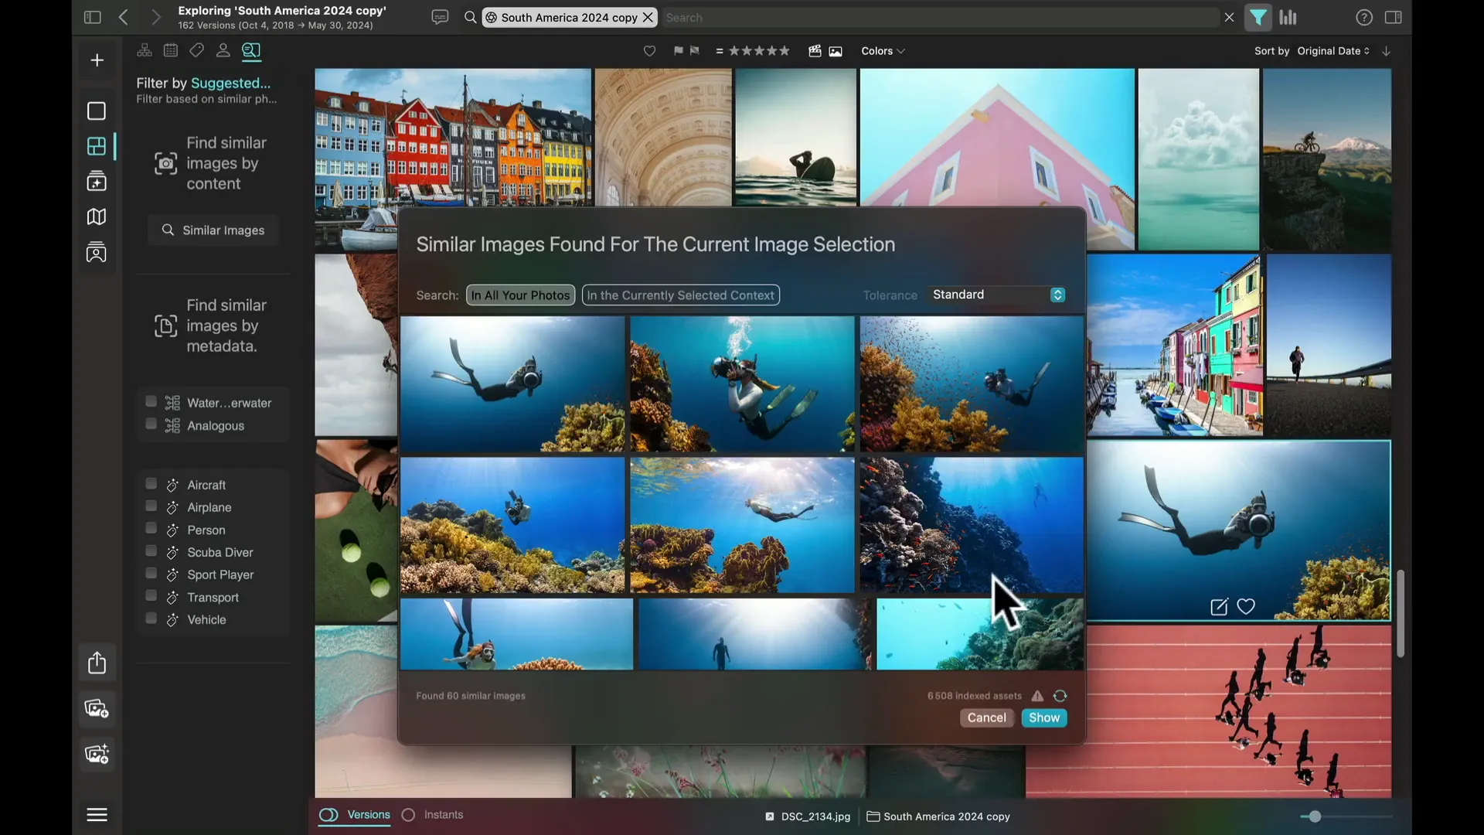Check the Analogous filter option

151,424
